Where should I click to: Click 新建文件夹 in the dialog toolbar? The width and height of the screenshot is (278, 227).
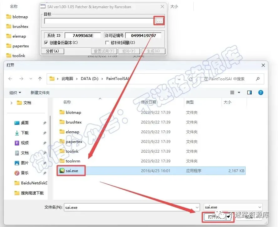coord(40,92)
